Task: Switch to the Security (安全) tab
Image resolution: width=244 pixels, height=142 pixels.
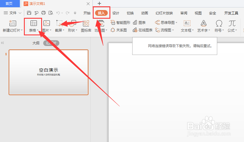Action: point(213,13)
